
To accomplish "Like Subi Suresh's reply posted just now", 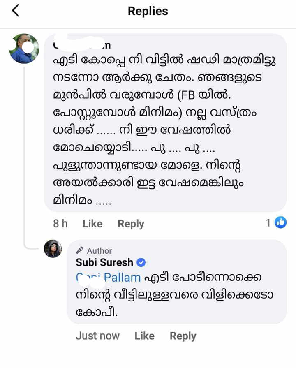I will 144,336.
